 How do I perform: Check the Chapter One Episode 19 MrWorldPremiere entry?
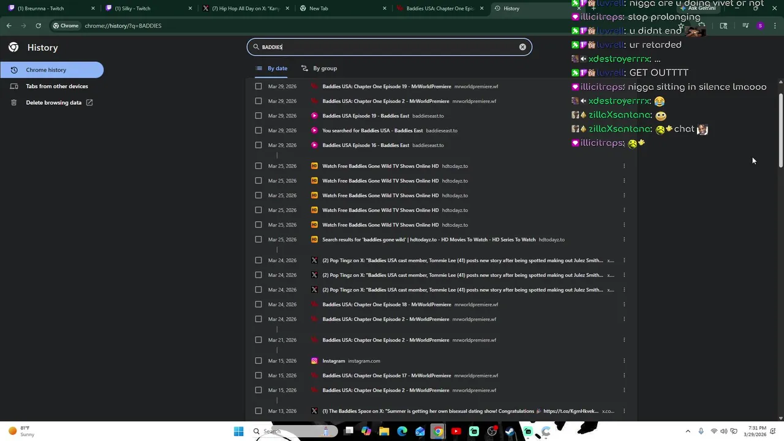258,86
